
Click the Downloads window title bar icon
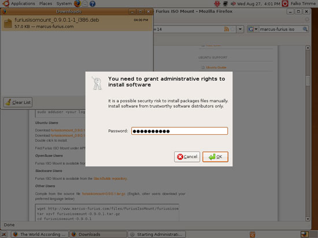pyautogui.click(x=5, y=12)
